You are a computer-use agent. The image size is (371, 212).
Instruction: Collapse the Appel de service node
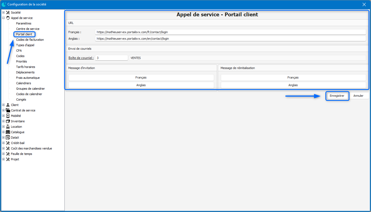[3, 18]
